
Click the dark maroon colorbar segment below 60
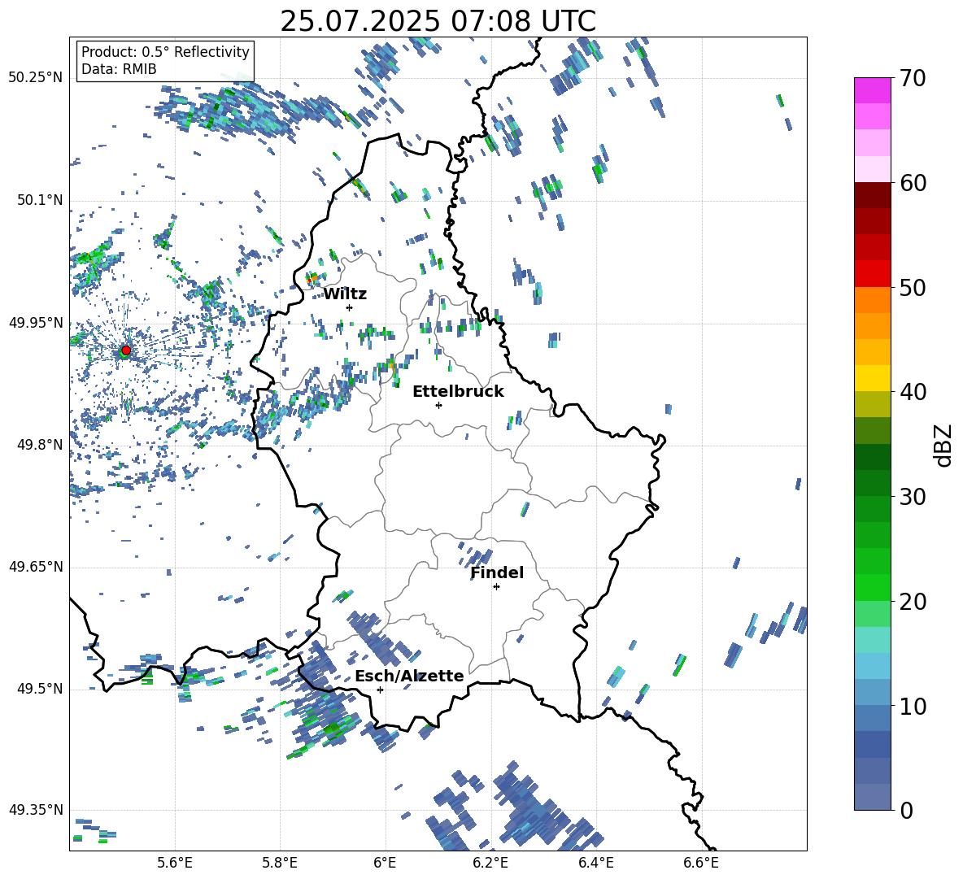pos(872,195)
